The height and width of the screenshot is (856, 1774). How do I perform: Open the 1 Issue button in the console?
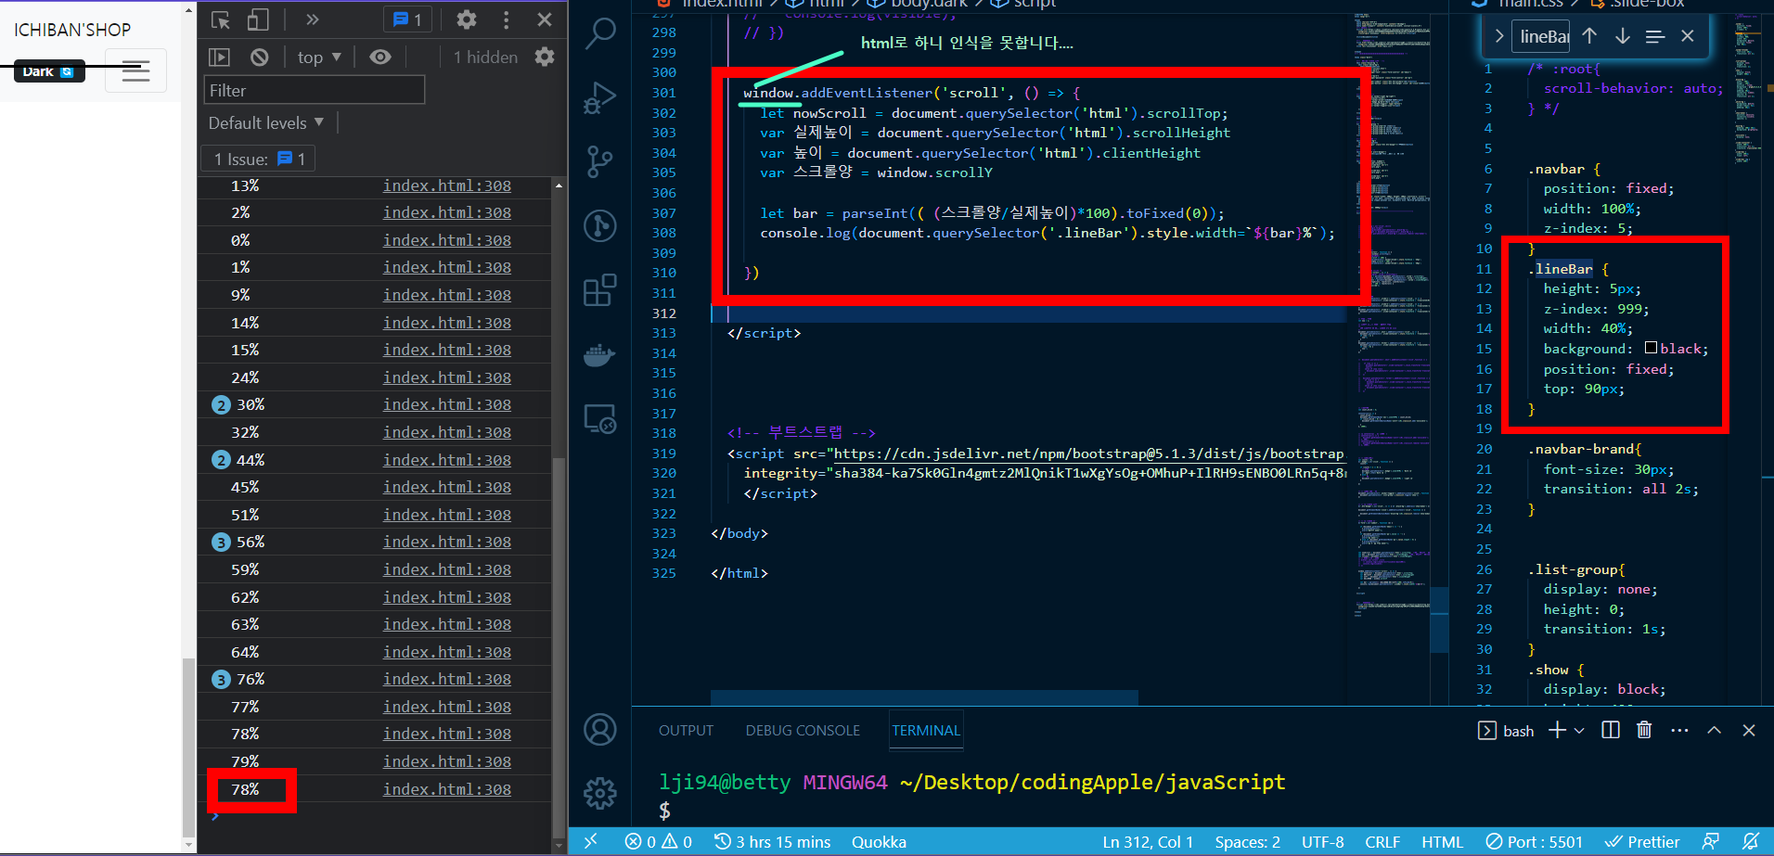[259, 159]
